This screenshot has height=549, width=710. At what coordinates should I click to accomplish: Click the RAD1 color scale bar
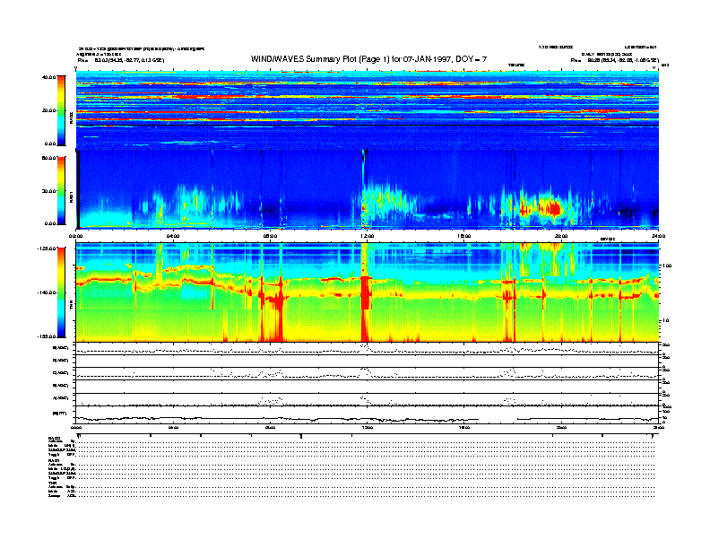[x=61, y=191]
